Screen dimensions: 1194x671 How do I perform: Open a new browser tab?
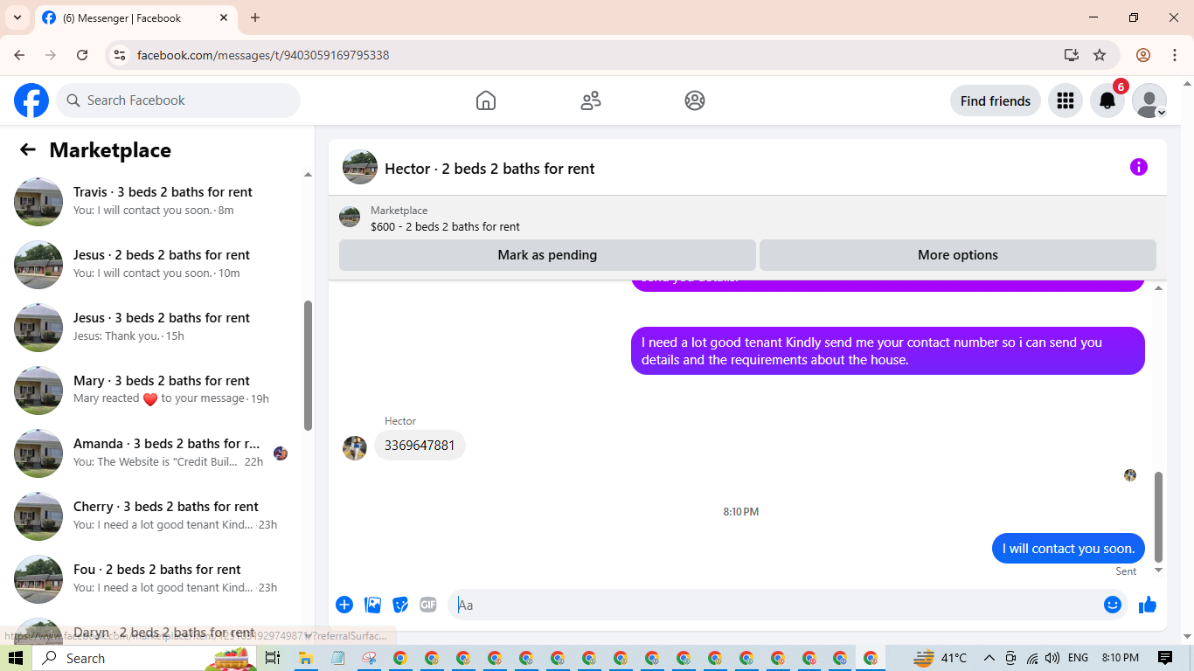pyautogui.click(x=255, y=17)
